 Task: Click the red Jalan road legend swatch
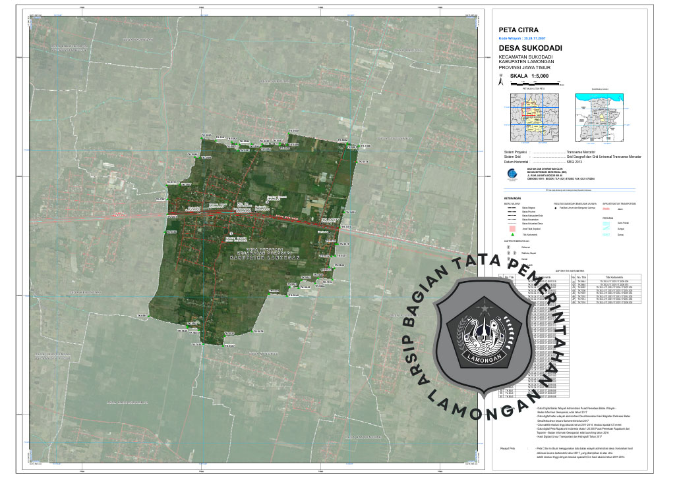tap(607, 210)
